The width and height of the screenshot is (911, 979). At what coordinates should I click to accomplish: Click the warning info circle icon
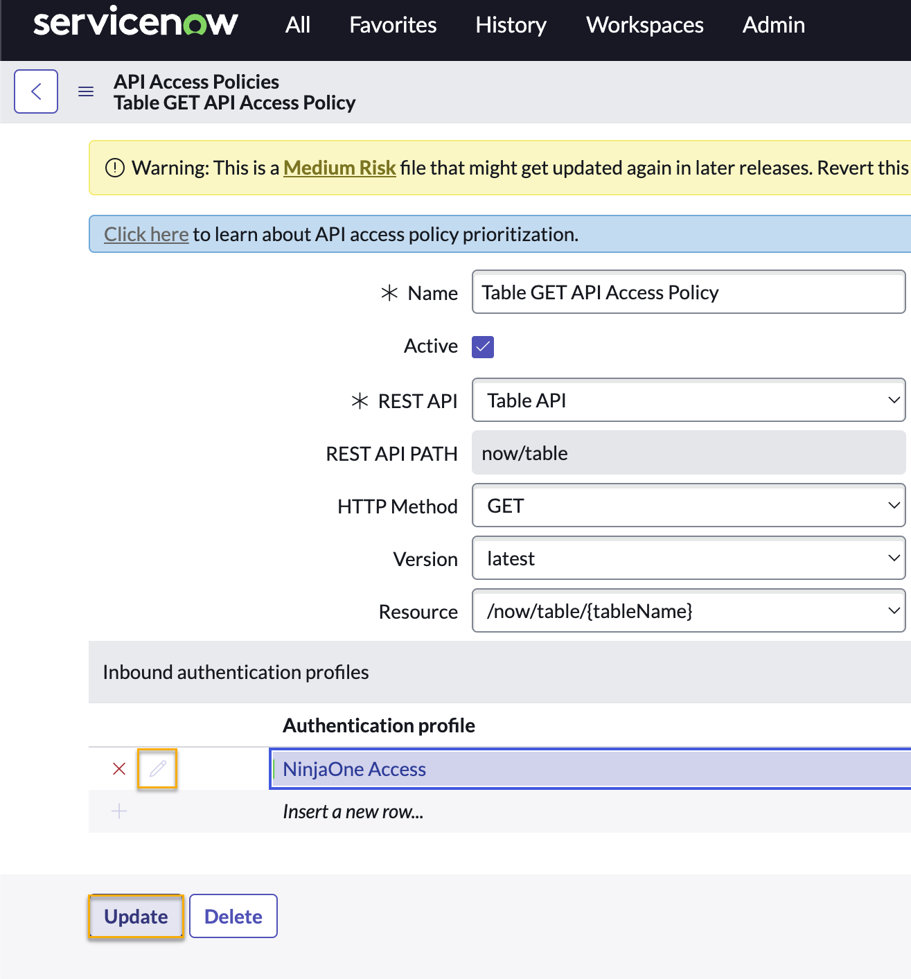pos(114,168)
